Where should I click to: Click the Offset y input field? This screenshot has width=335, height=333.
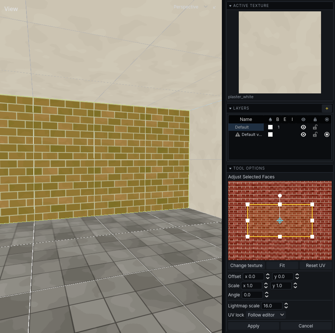[x=282, y=276]
